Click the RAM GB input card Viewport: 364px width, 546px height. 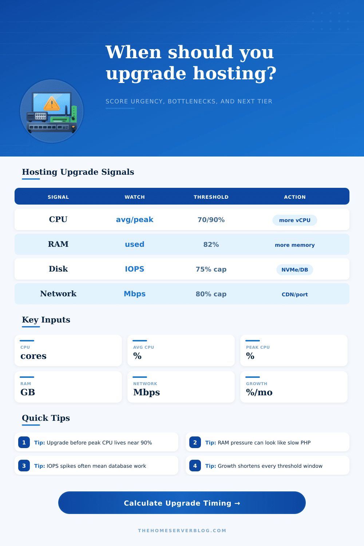point(68,387)
